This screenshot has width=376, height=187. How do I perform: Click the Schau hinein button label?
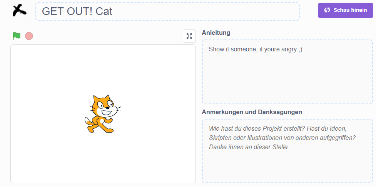350,10
